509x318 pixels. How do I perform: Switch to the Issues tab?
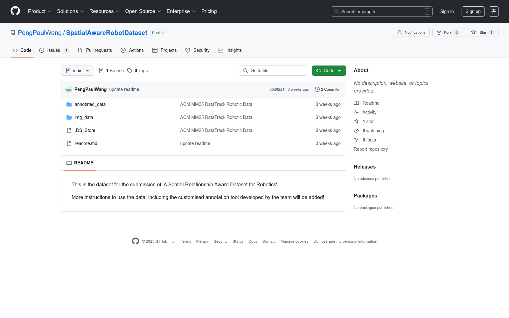(54, 50)
